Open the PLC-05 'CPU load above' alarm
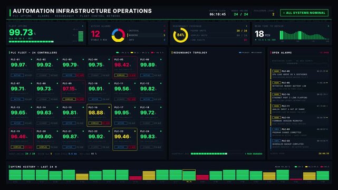 (x=300, y=74)
